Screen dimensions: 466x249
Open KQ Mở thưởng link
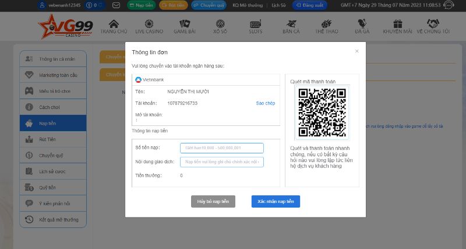click(248, 5)
